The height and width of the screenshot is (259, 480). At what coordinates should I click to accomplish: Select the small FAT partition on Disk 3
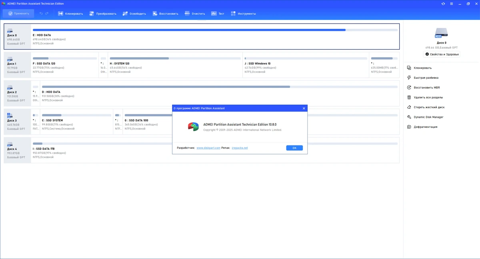pos(36,122)
